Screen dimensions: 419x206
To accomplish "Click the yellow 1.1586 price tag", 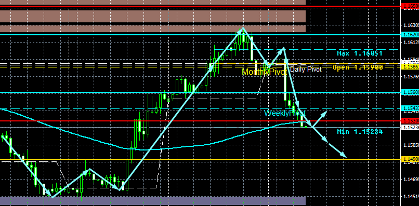I will pos(410,66).
